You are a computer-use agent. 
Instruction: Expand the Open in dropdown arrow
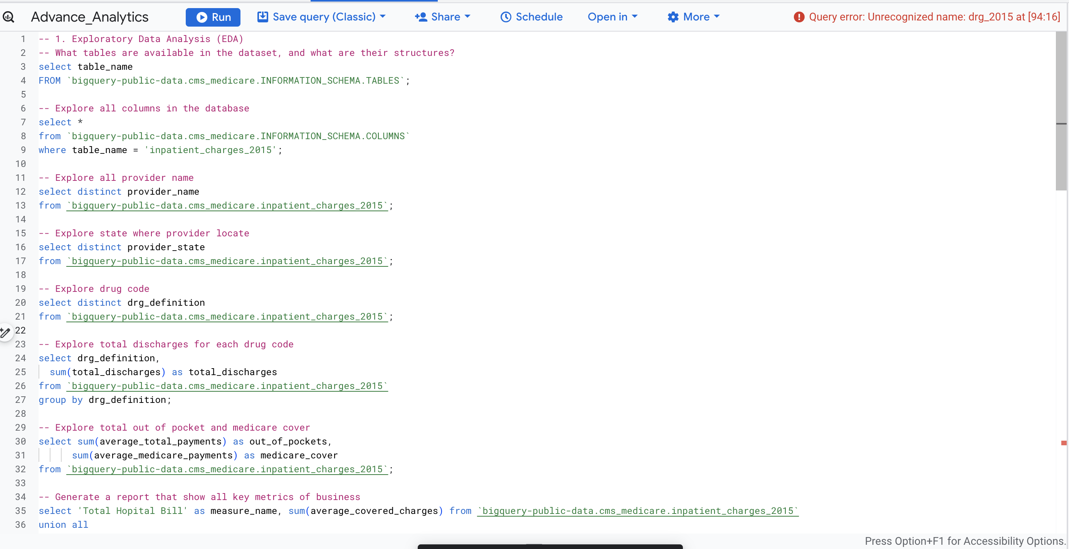(635, 17)
